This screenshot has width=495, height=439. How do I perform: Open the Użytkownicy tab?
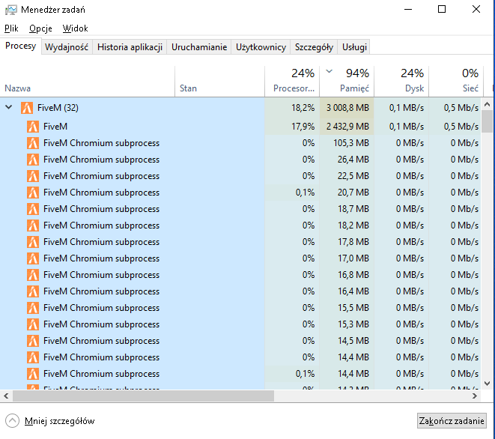[261, 47]
